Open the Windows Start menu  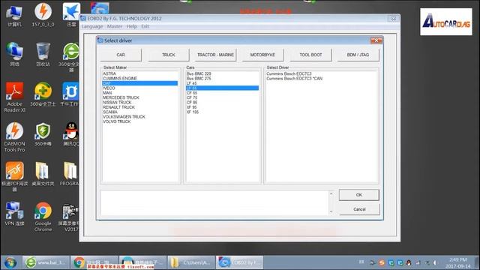pyautogui.click(x=10, y=262)
